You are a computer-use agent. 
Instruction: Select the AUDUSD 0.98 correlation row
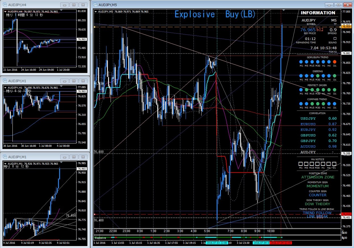[318, 147]
